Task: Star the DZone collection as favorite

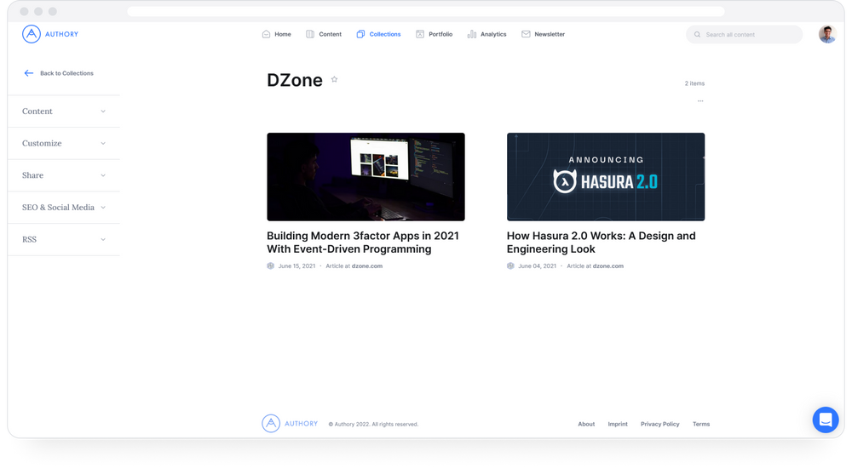Action: 334,79
